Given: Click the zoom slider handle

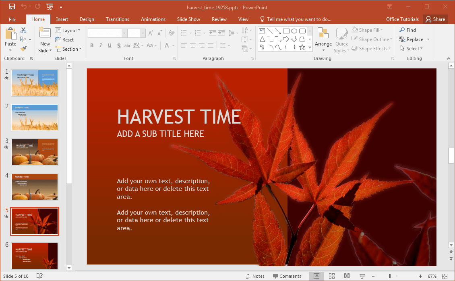Looking at the screenshot, I should click(389, 276).
